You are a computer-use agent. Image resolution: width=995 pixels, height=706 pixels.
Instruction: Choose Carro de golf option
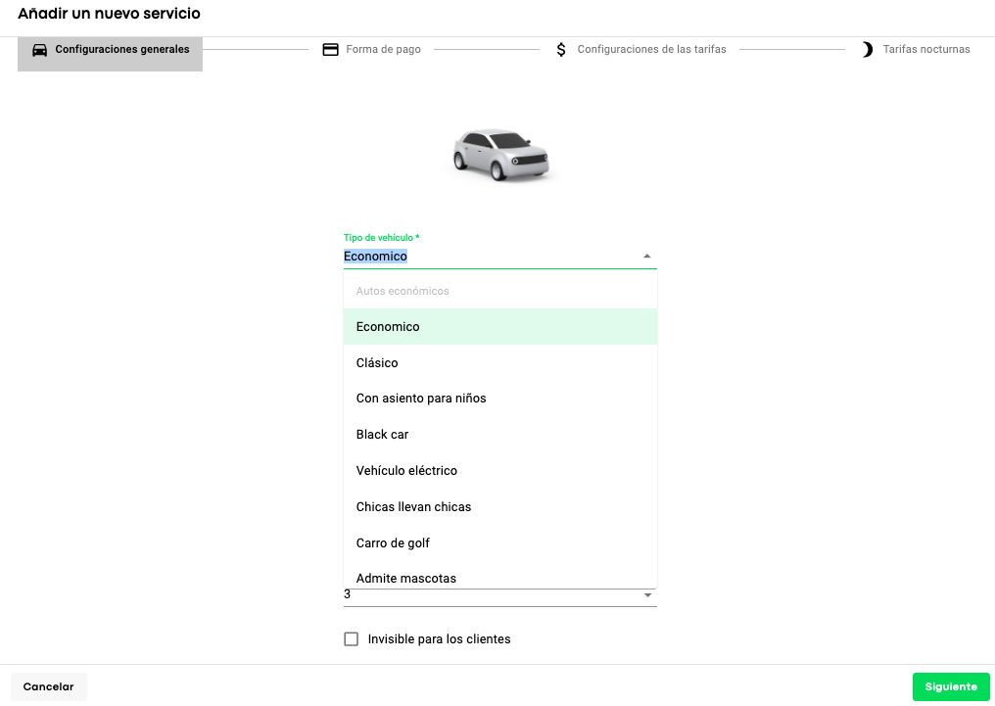pos(500,543)
